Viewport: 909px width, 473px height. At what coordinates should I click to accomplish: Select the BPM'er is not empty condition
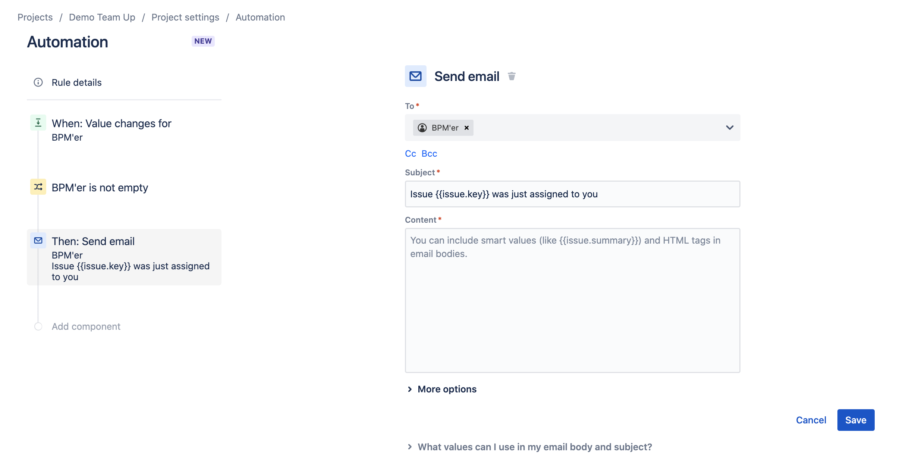click(x=99, y=187)
